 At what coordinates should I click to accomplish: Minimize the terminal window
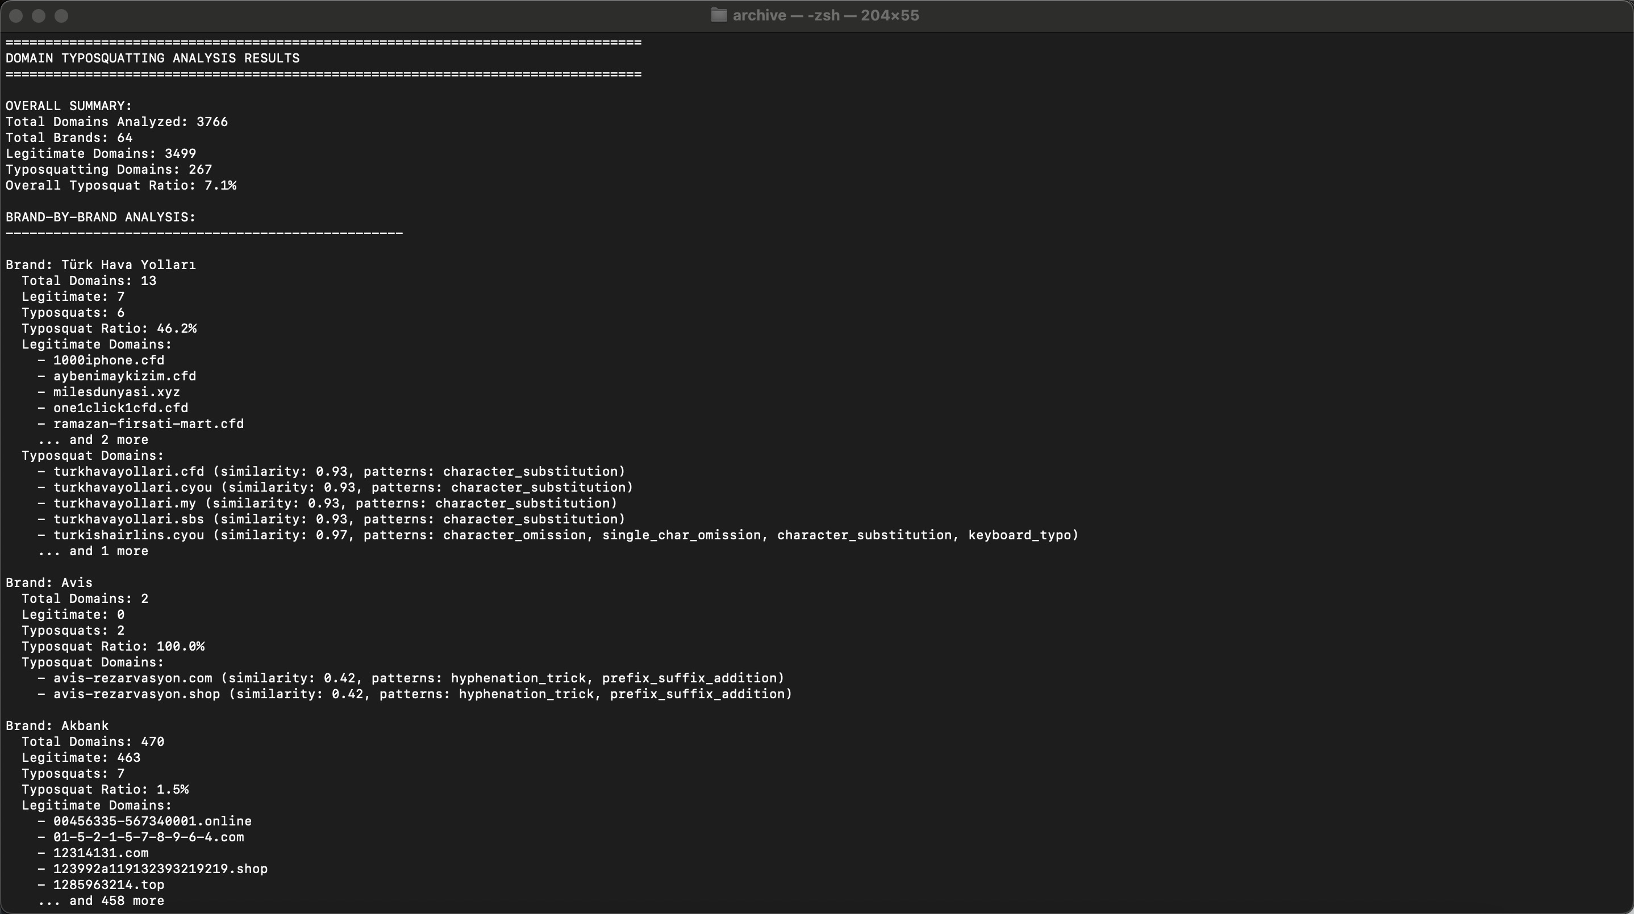[39, 16]
